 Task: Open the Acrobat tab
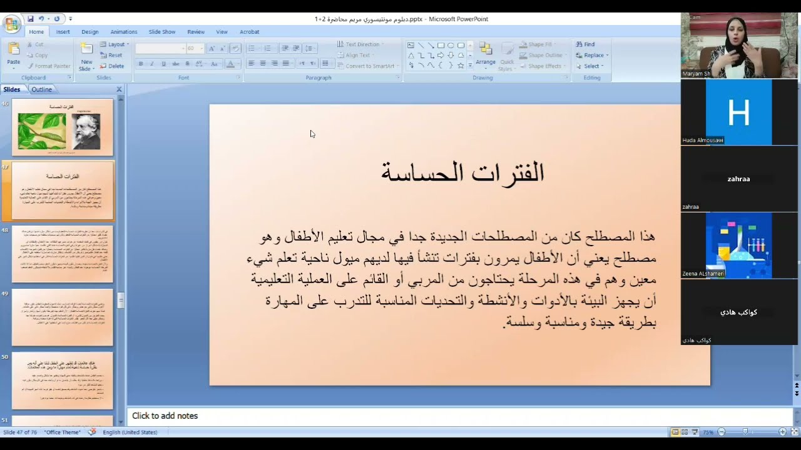(x=249, y=31)
